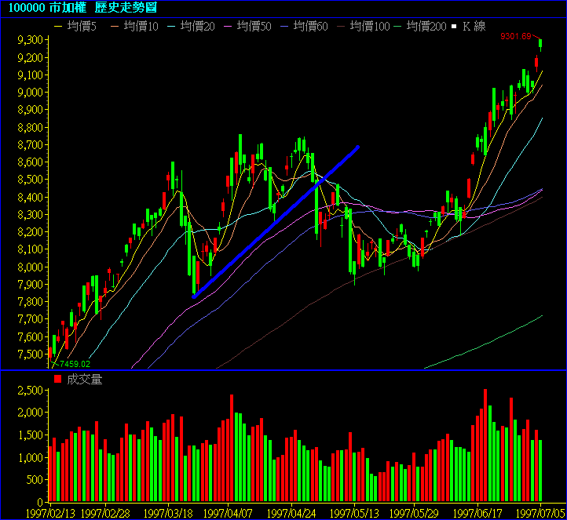Click the 1997/04/07 date axis label
The image size is (567, 520).
(228, 514)
